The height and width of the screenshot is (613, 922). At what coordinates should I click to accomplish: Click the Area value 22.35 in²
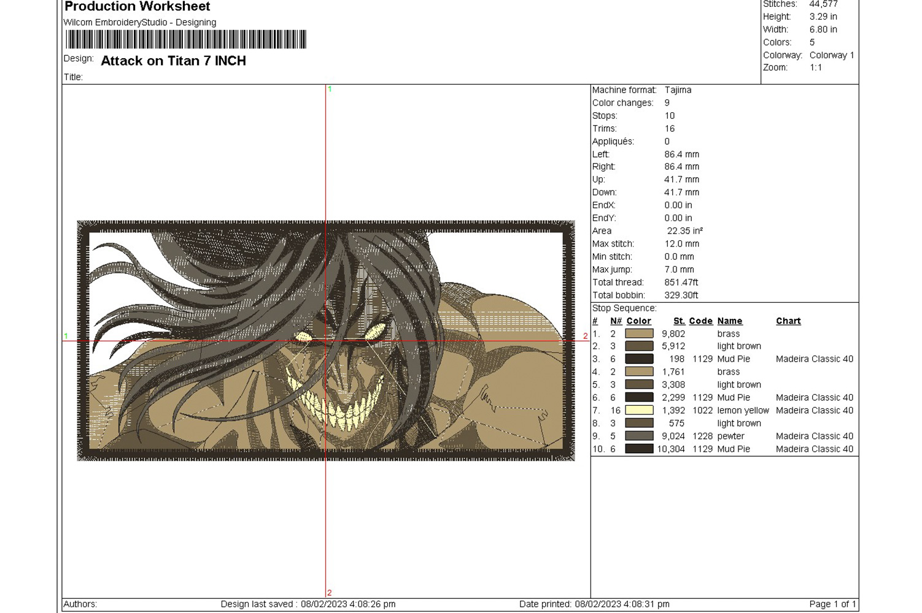click(x=685, y=231)
